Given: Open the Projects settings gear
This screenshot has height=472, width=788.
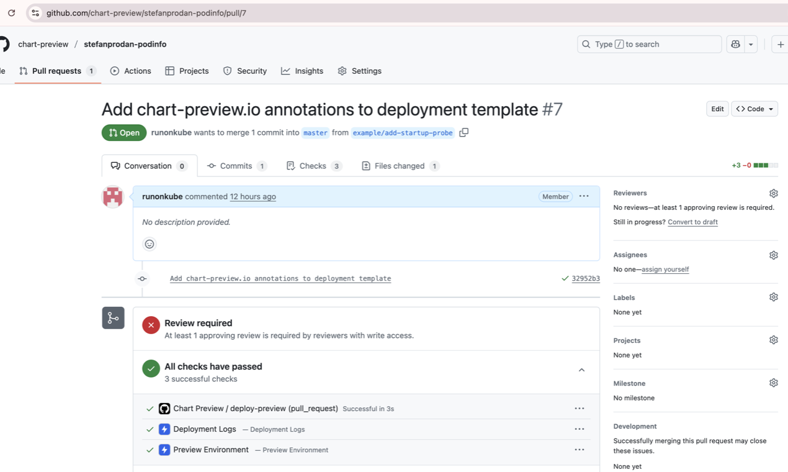Looking at the screenshot, I should [773, 340].
